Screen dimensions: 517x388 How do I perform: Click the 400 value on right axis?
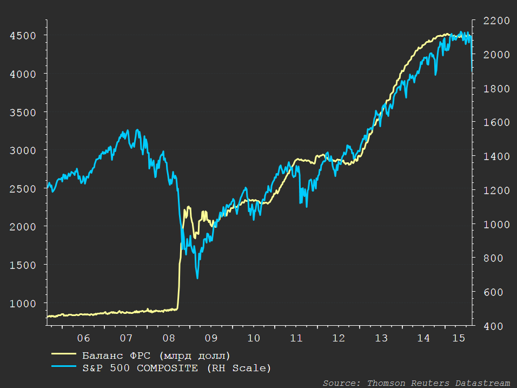[493, 326]
